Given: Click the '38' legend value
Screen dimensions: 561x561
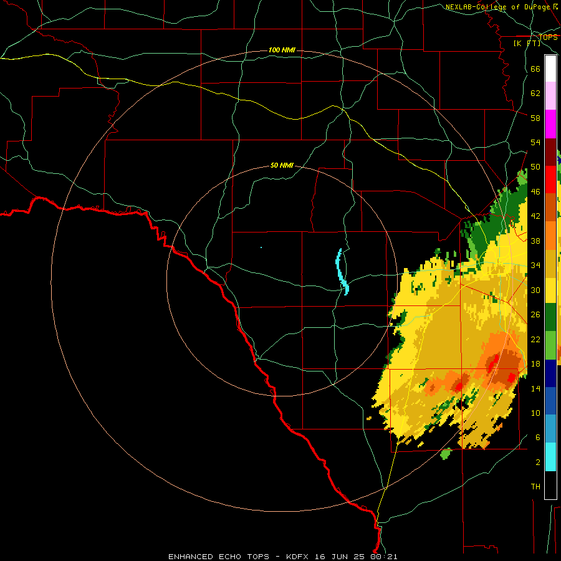Looking at the screenshot, I should coord(535,241).
